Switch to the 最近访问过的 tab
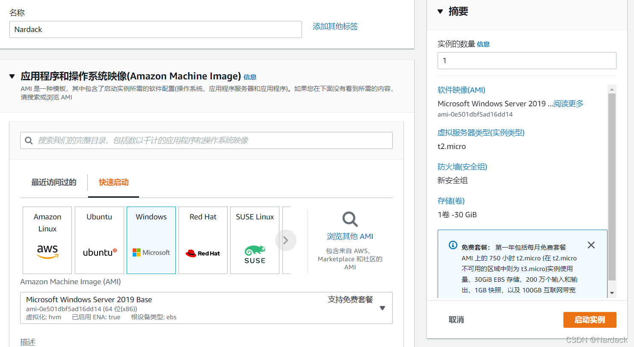Screen dimensions: 634x347 [x=54, y=182]
